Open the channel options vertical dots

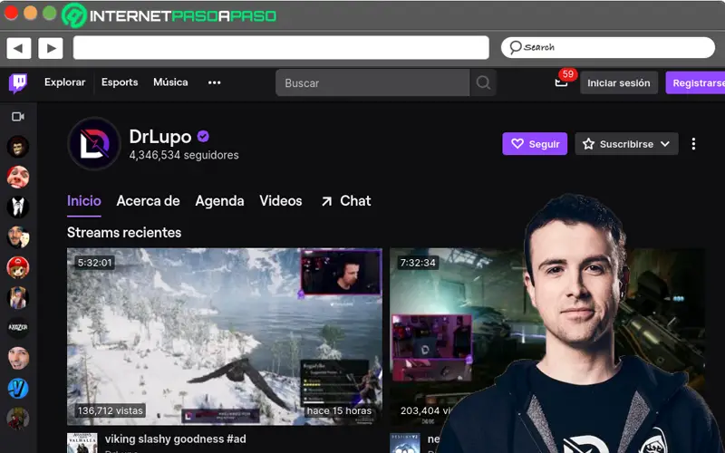(693, 144)
